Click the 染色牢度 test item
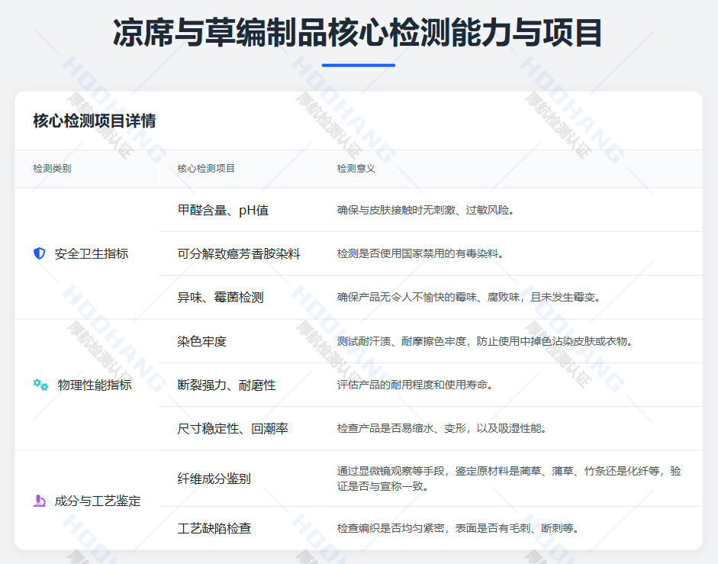Image resolution: width=718 pixels, height=564 pixels. pos(202,341)
